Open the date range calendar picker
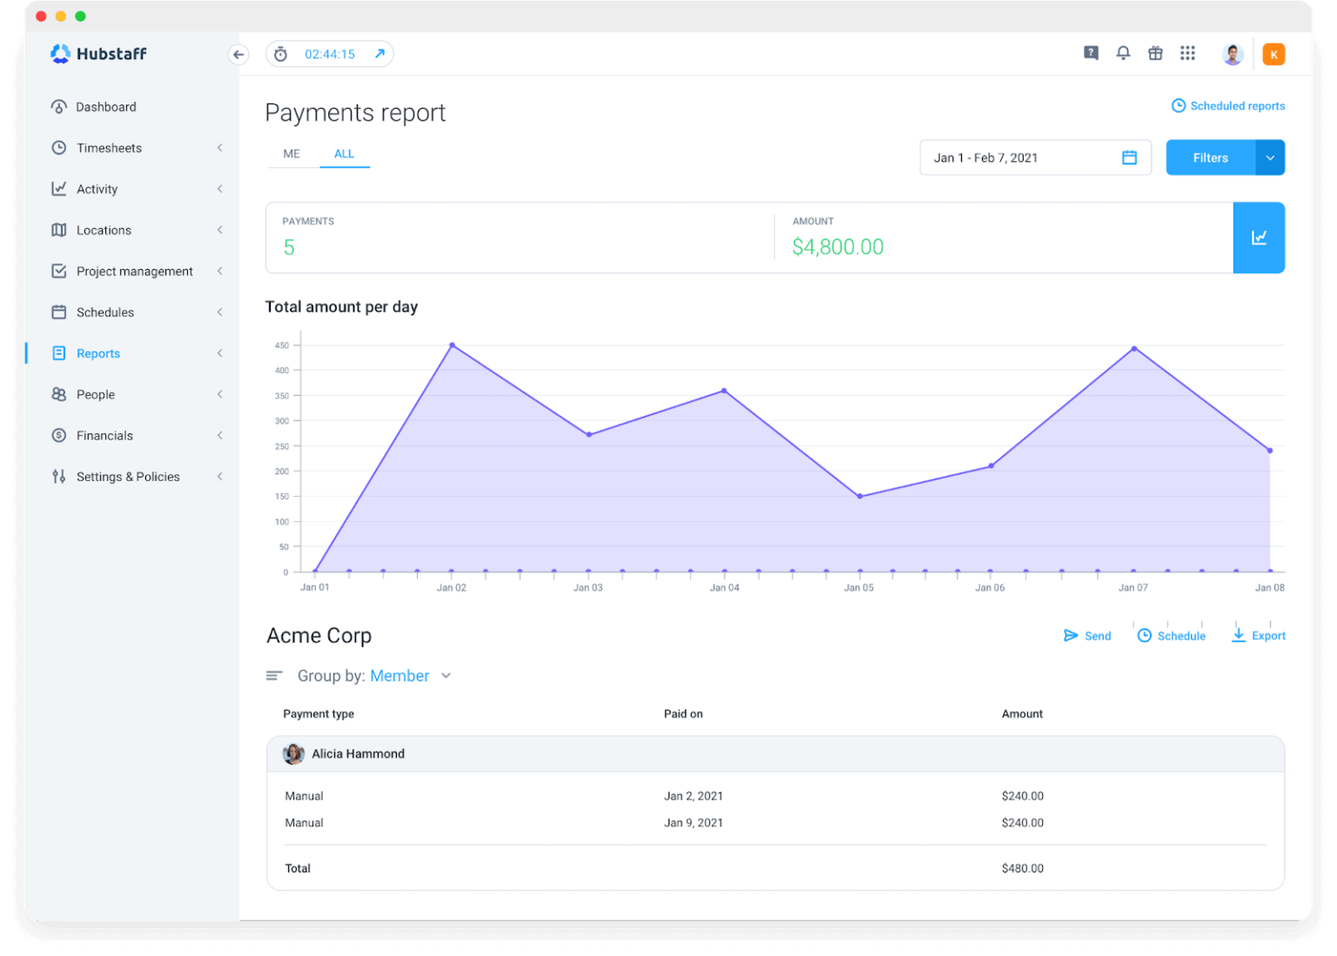The image size is (1337, 956). pyautogui.click(x=1129, y=157)
